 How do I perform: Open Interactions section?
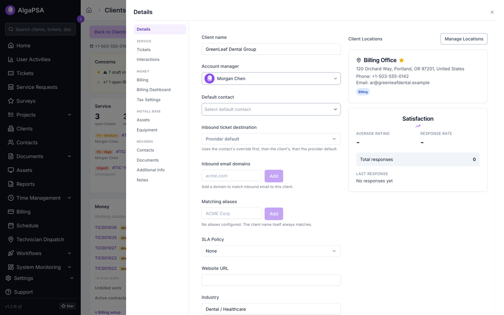[148, 60]
